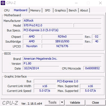Click the empty field beside the model
The image size is (106, 106).
pos(87,25)
